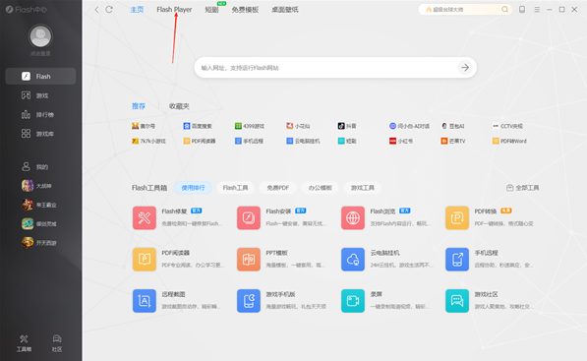Open the 全部工具 link
587x361 pixels.
(x=523, y=188)
